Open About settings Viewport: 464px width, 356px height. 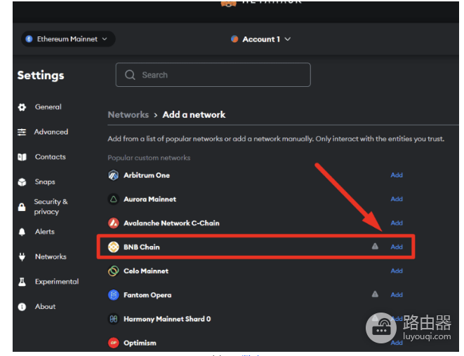coord(45,307)
